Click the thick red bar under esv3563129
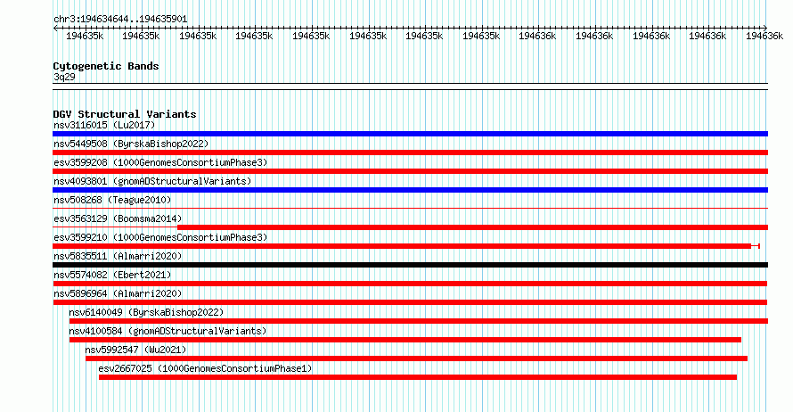Screen dimensions: 793x412 472,227
